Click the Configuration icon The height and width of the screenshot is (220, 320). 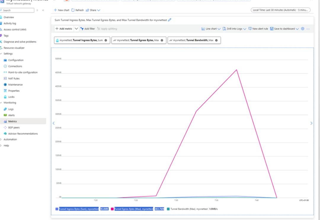click(5, 60)
